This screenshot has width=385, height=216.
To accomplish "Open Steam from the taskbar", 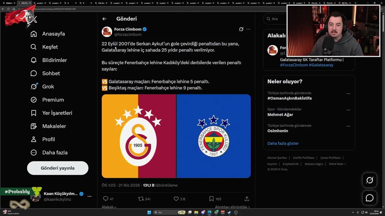I will click(229, 212).
